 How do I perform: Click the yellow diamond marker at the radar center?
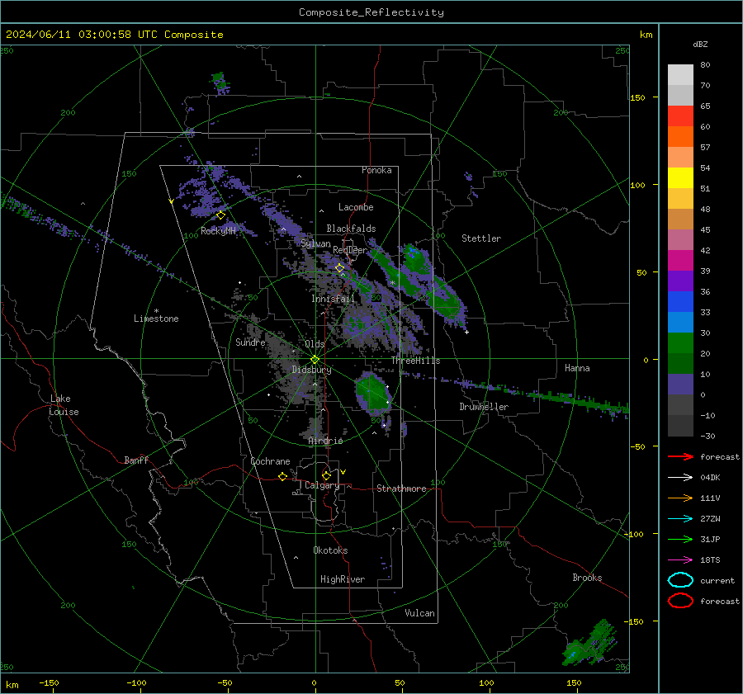(x=315, y=360)
